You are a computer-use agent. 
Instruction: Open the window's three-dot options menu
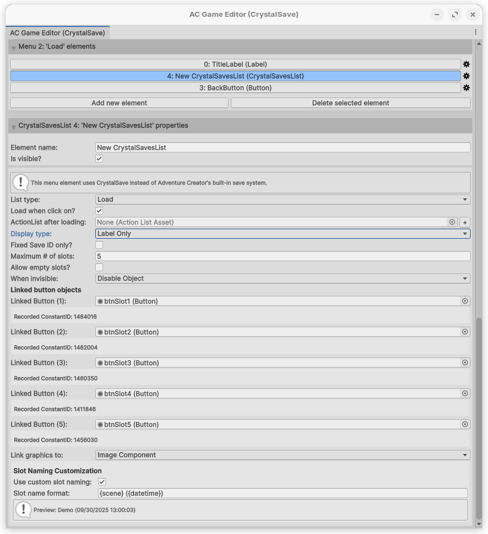tap(476, 32)
